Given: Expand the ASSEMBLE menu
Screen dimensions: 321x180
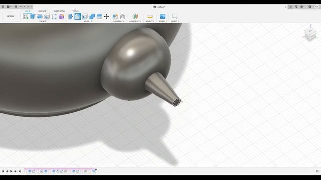Looking at the screenshot, I should click(x=119, y=21).
